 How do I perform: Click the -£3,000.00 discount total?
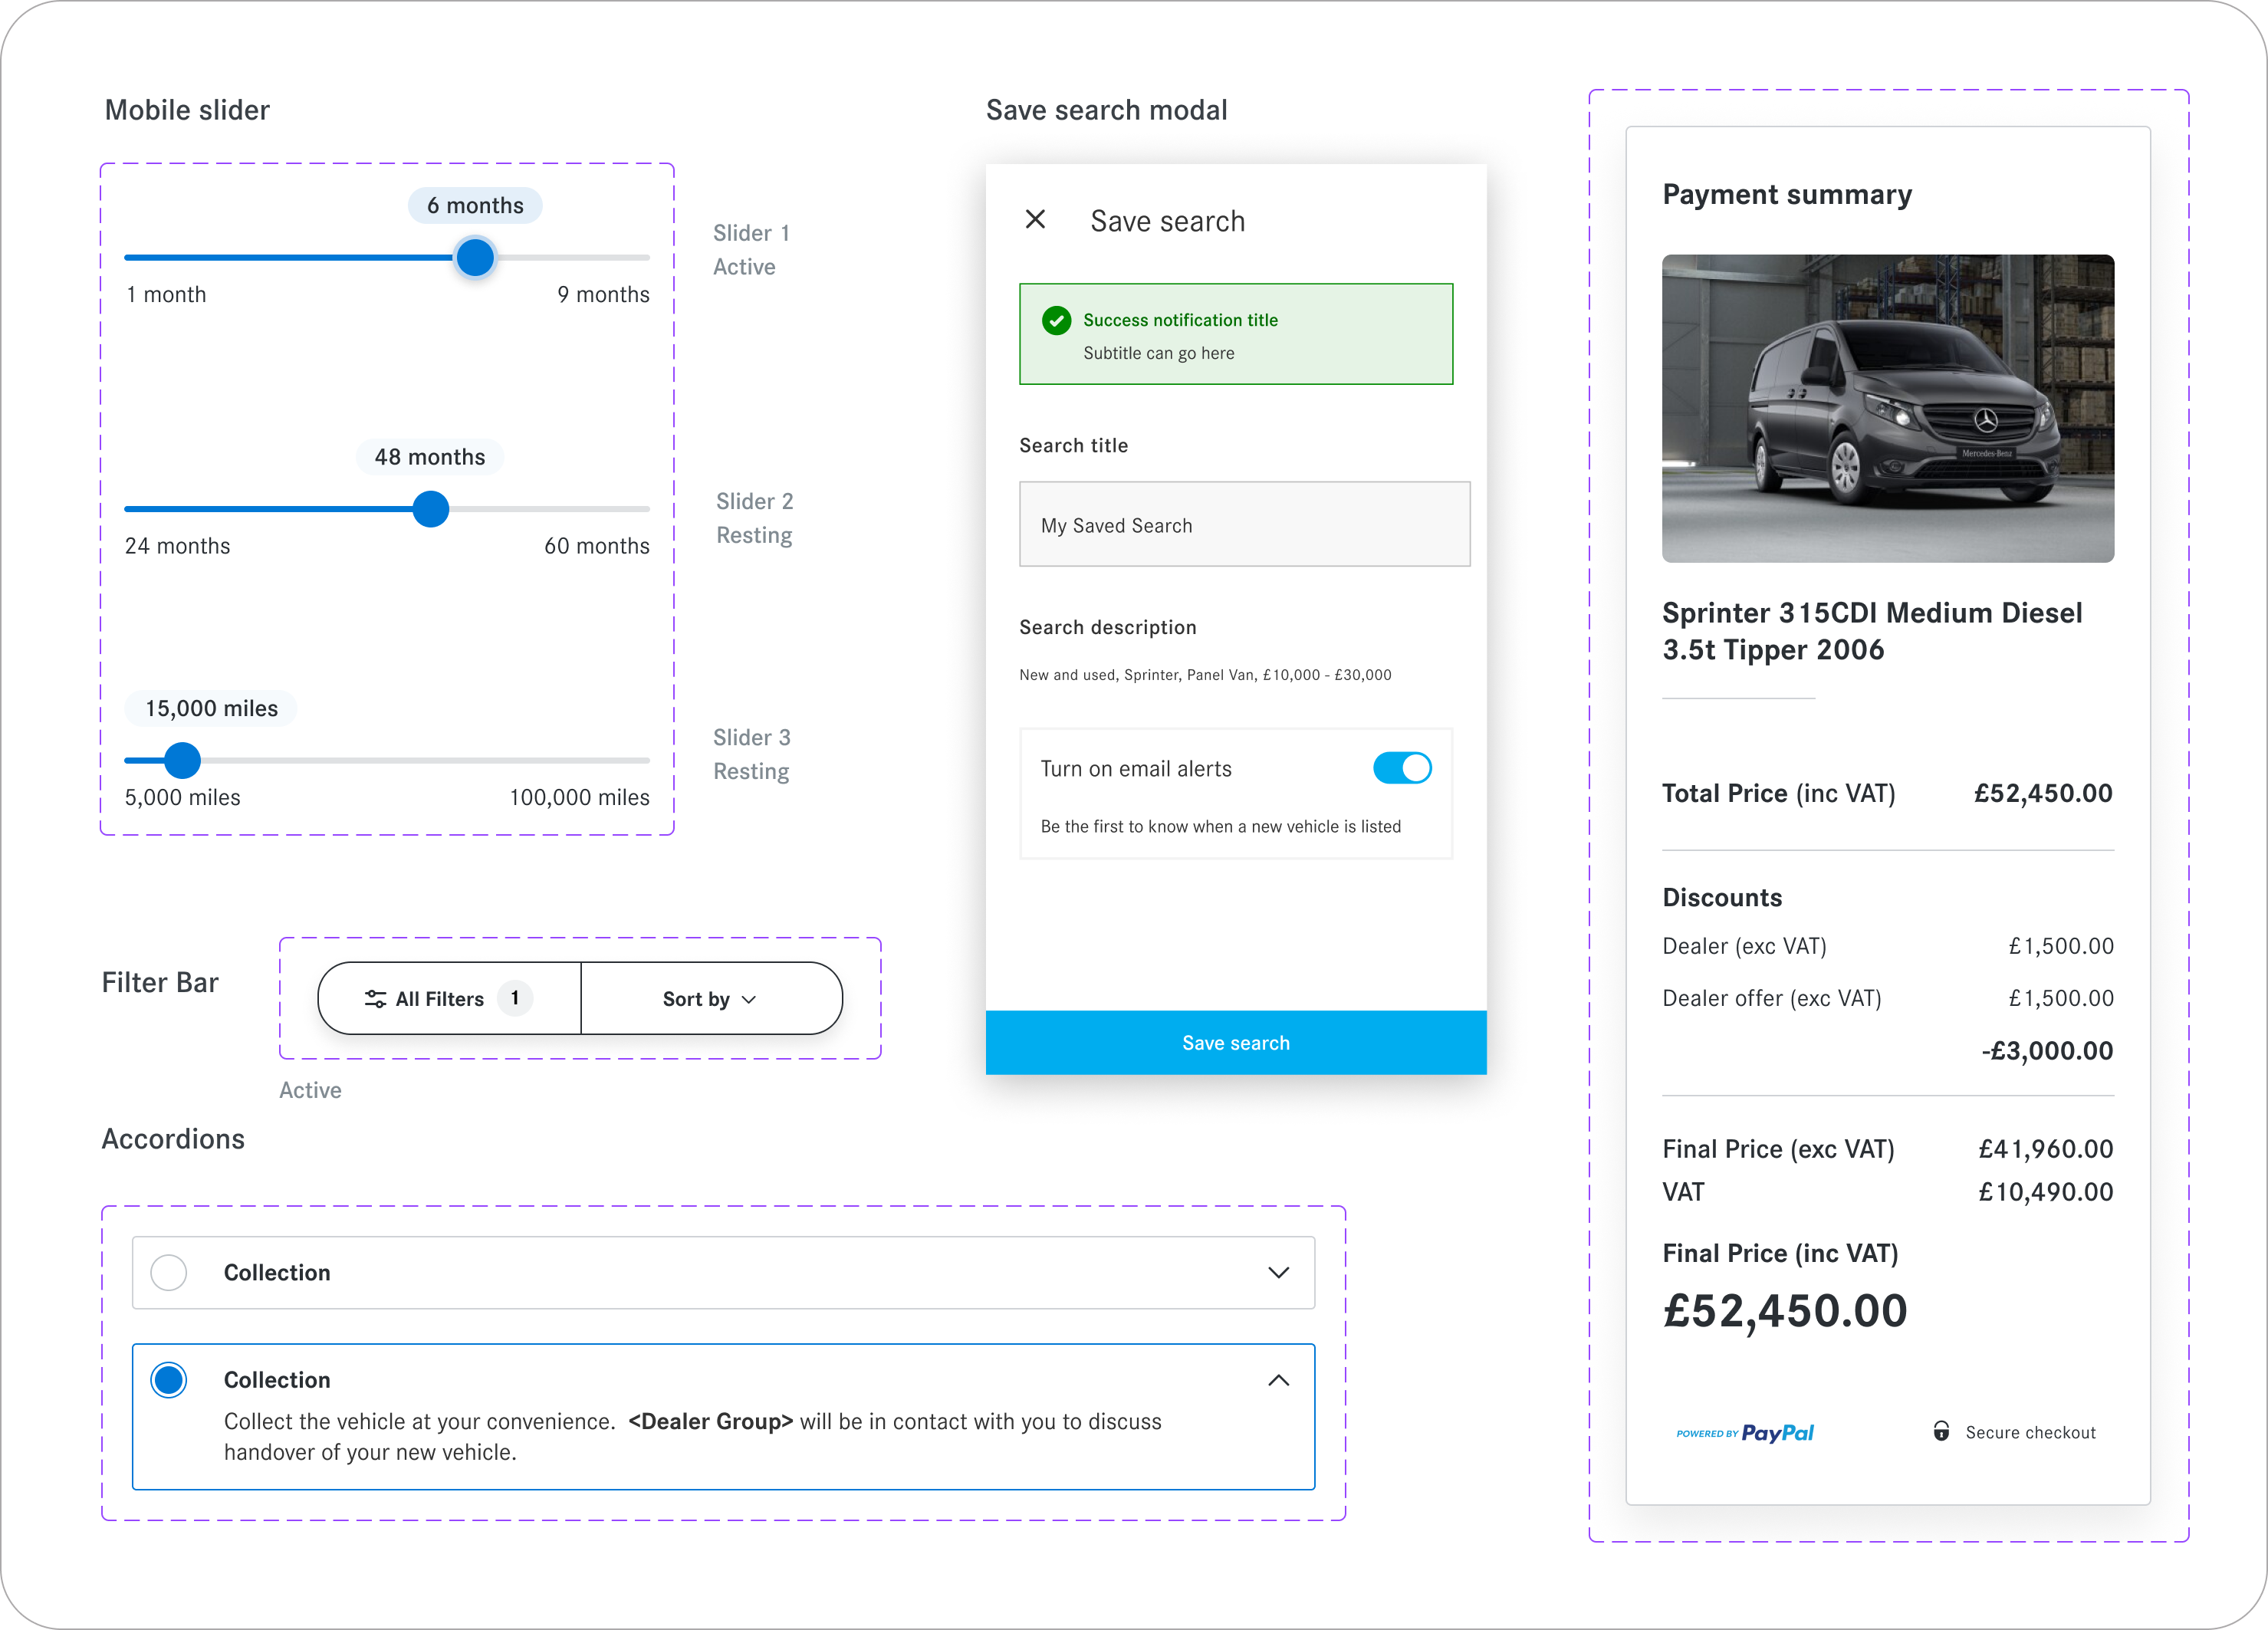pos(2047,1050)
